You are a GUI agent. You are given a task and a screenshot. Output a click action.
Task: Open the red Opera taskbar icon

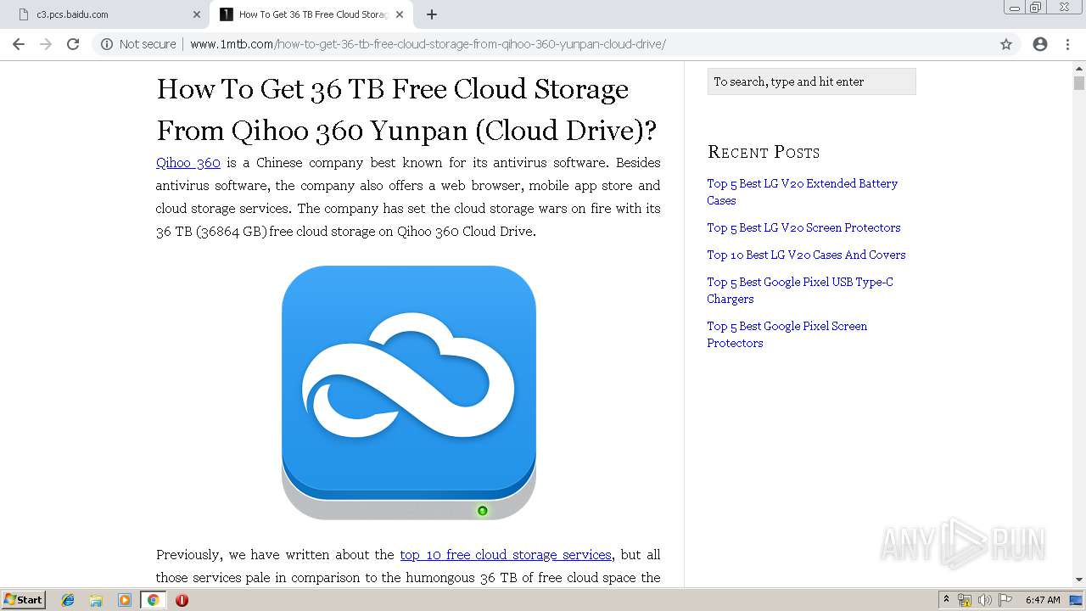[182, 600]
